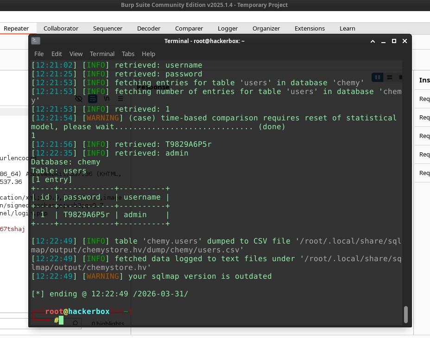Click the pause icon in the response toolbar
The height and width of the screenshot is (338, 430).
[x=377, y=77]
